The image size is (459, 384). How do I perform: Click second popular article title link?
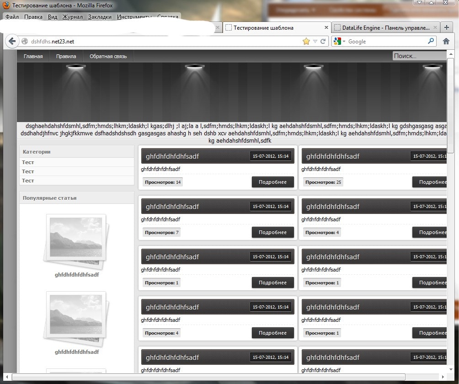tap(77, 352)
